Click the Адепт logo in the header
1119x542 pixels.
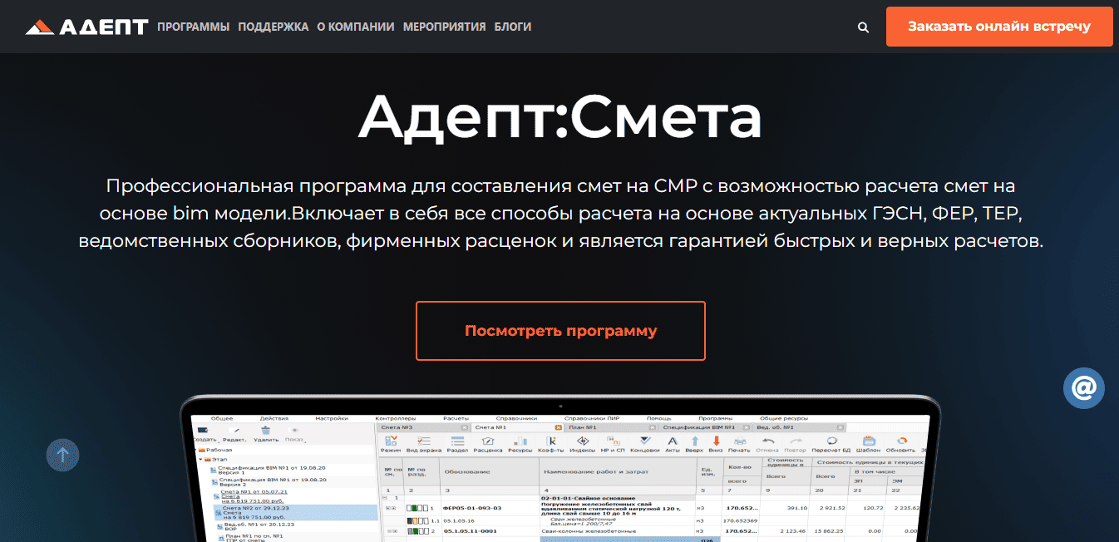[86, 27]
